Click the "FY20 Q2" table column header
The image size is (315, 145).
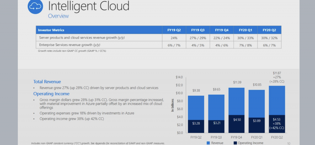click(269, 30)
